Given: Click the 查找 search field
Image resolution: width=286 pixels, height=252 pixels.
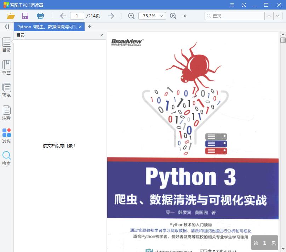Looking at the screenshot, I should pyautogui.click(x=235, y=16).
